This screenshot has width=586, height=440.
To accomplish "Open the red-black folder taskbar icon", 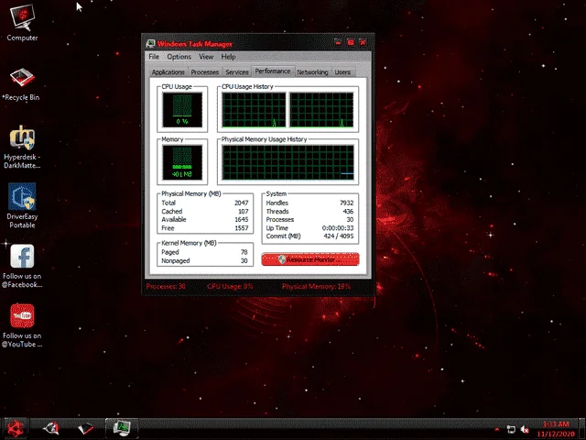I will 85,428.
